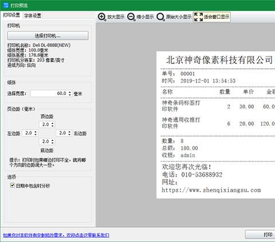The width and height of the screenshot is (275, 242).
Task: Open the custom modification contact link
Action: coord(56,235)
